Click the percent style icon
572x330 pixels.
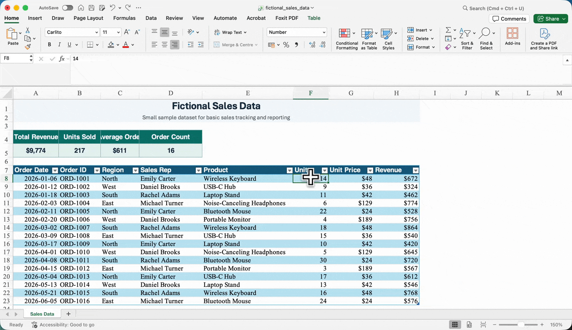coord(286,45)
